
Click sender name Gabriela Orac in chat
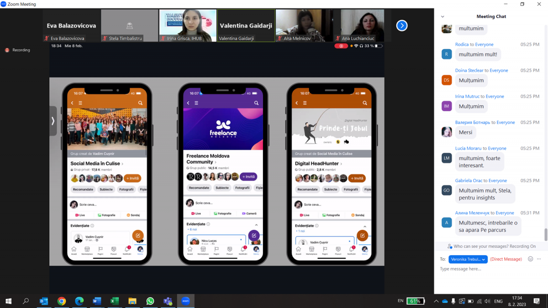point(469,181)
